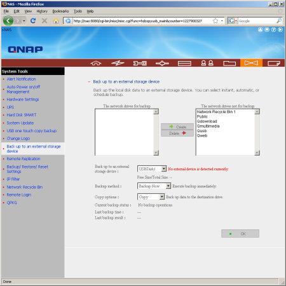Open the Hardware Settings link
Screen dimensions: 286x286
point(23,99)
